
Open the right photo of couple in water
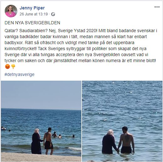coord(122,121)
